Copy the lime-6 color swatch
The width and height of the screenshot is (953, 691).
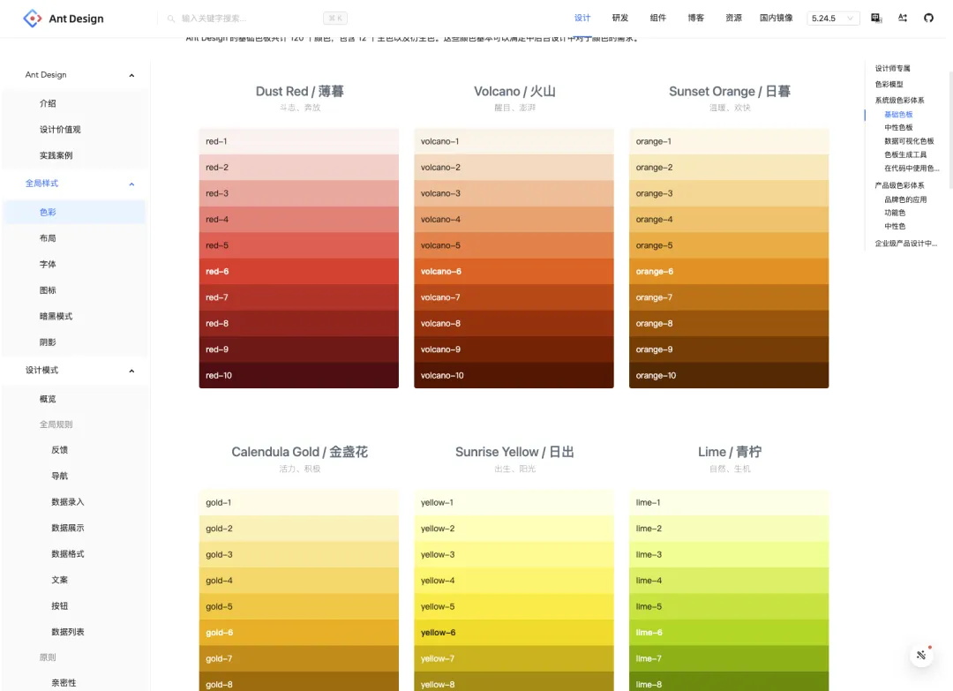pos(730,633)
